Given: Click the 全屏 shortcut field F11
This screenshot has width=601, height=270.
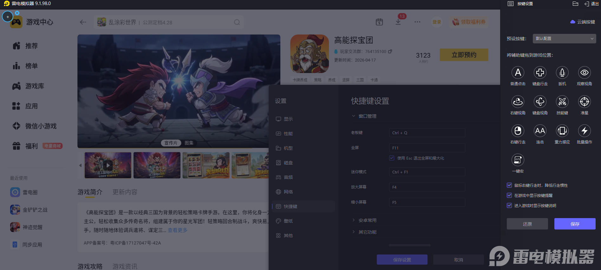Looking at the screenshot, I should (427, 148).
